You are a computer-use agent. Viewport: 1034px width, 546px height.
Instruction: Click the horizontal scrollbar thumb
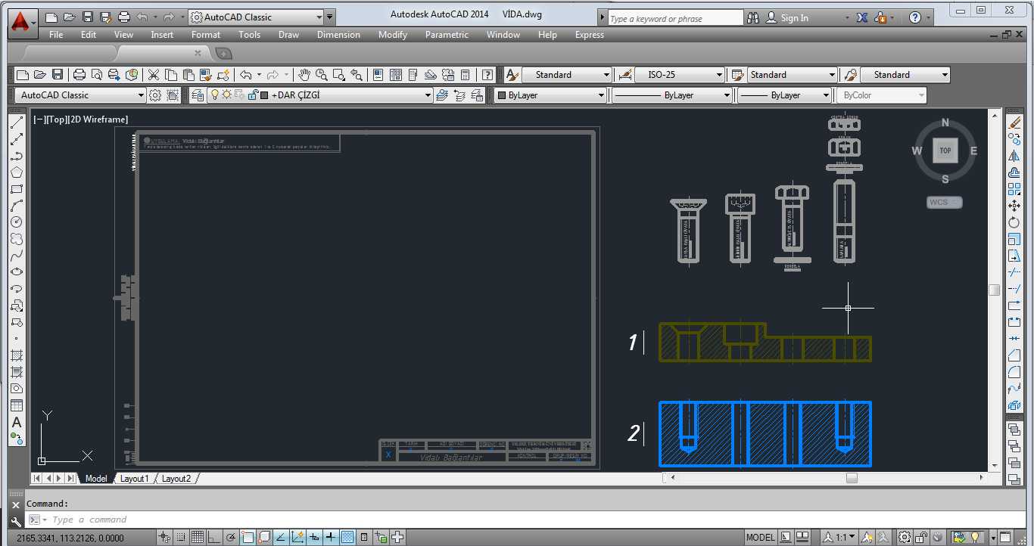click(852, 478)
